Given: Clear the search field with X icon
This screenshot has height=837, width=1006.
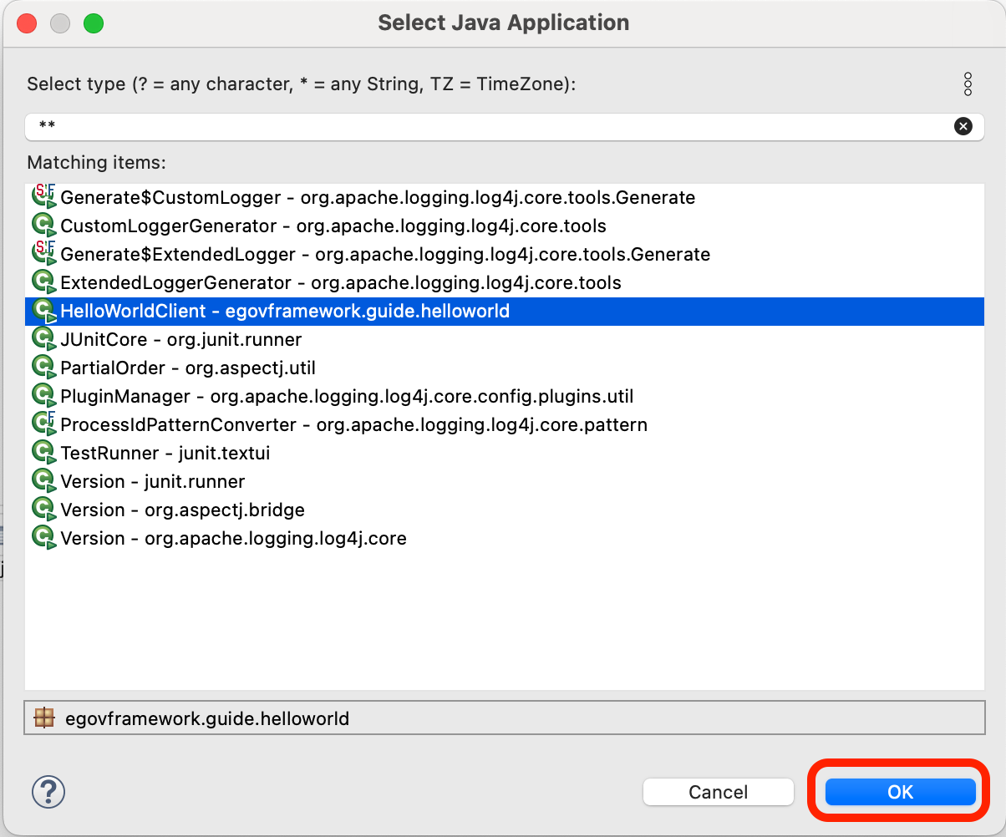Looking at the screenshot, I should 963,126.
